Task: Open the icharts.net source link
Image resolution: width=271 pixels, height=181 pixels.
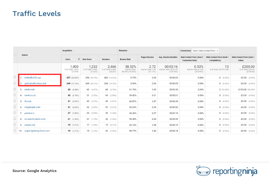Action: [30, 125]
